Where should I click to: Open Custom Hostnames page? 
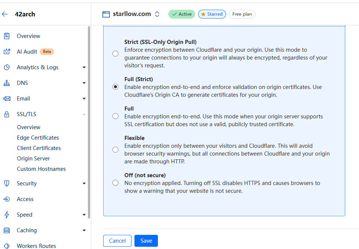coord(41,169)
